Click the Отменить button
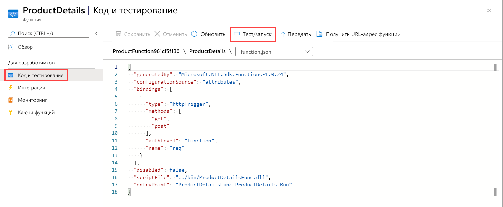 (171, 34)
